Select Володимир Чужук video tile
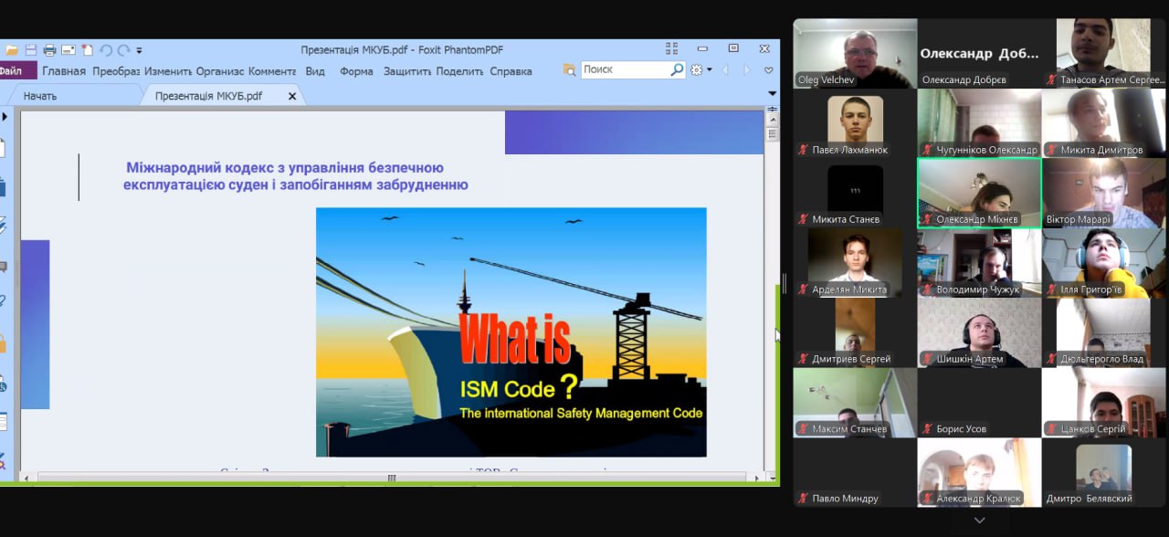Viewport: 1169px width, 537px height. click(979, 263)
